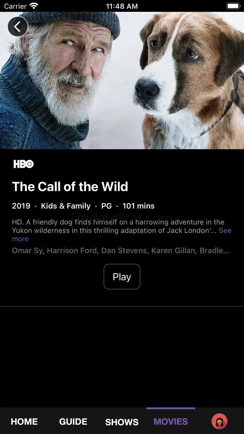Screen dimensions: 244x434
Task: Click the Play button
Action: [122, 277]
